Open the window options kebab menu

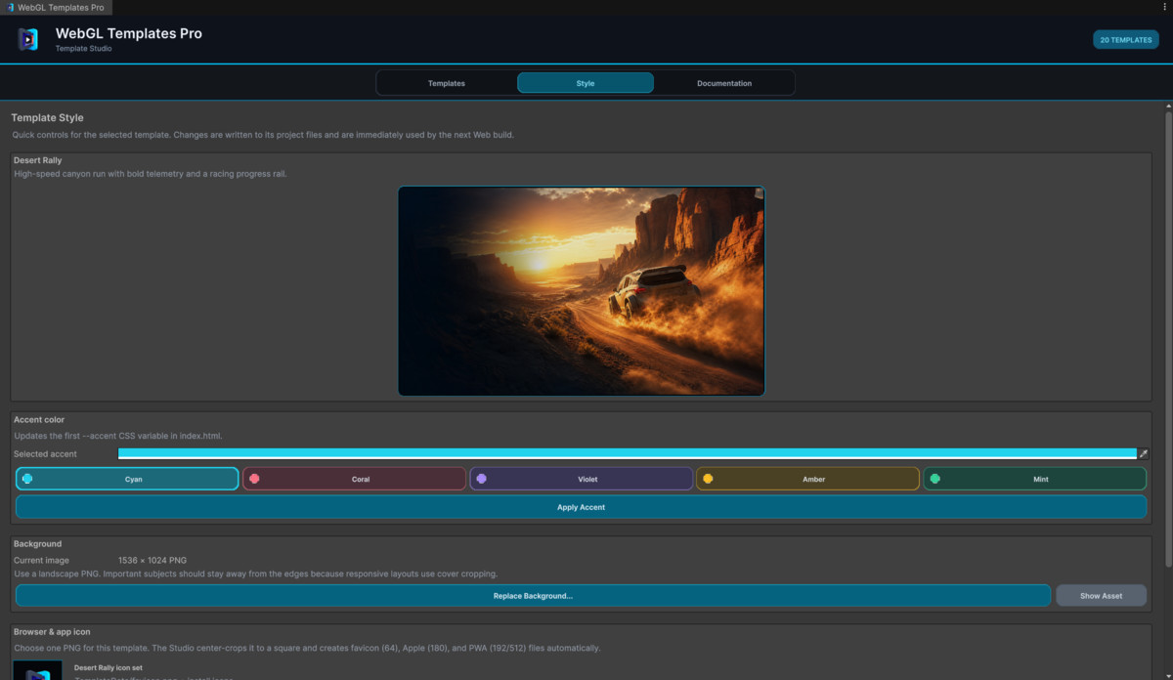[x=1164, y=7]
